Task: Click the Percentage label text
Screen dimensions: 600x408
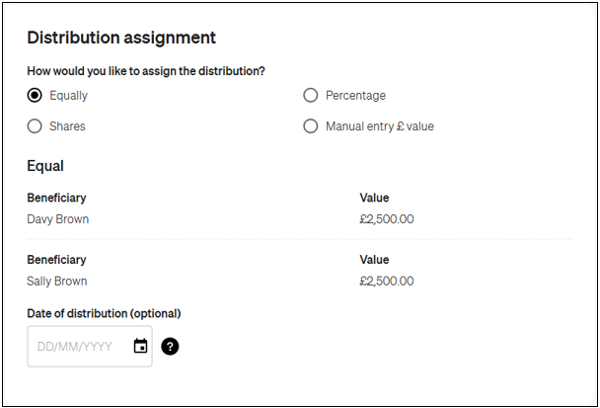Action: 355,96
